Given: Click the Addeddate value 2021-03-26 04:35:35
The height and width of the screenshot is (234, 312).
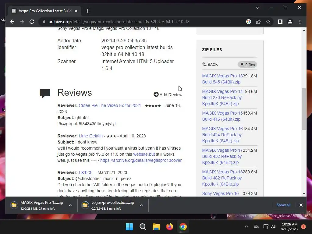Looking at the screenshot, I should tap(124, 41).
